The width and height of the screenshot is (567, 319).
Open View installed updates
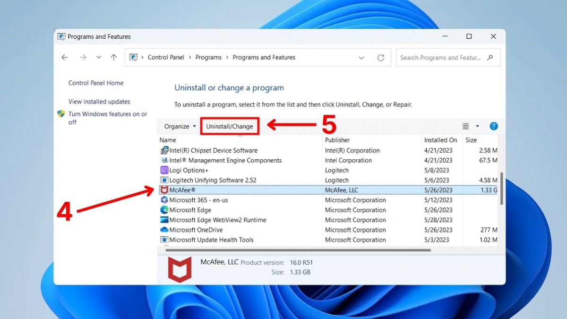click(x=99, y=101)
